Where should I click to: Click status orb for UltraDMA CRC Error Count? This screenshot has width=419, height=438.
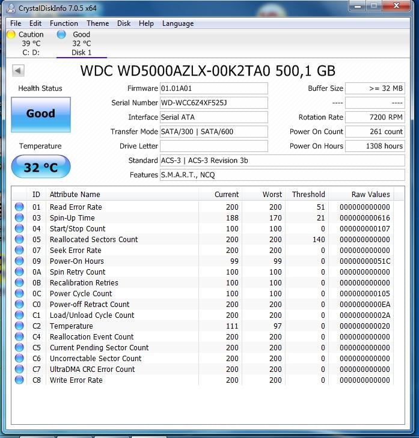[19, 369]
